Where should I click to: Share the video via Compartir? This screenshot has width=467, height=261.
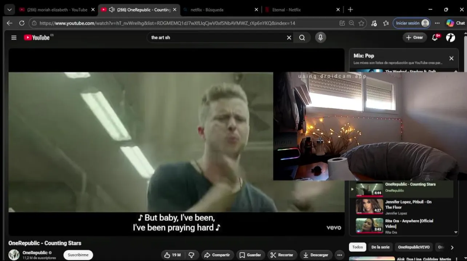point(217,255)
